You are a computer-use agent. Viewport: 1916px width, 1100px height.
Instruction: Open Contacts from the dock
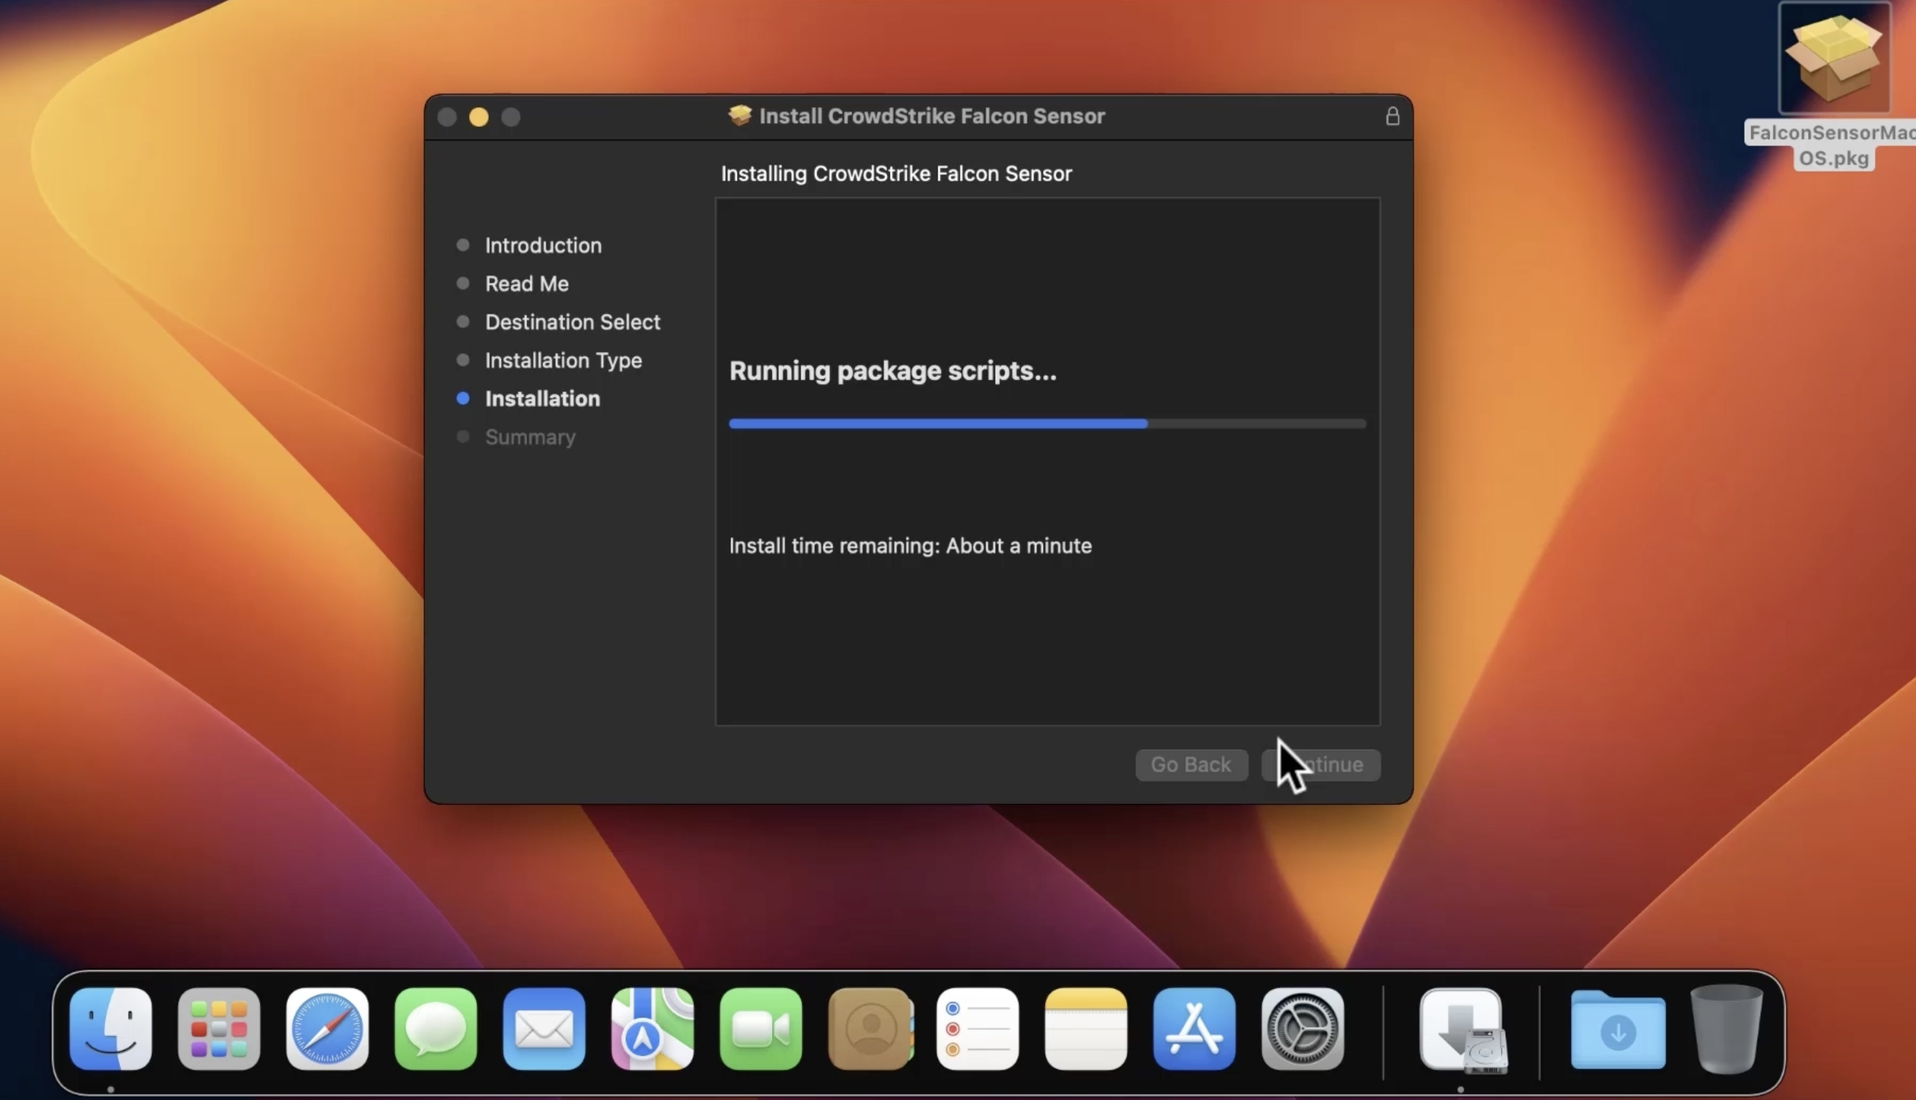(x=869, y=1028)
